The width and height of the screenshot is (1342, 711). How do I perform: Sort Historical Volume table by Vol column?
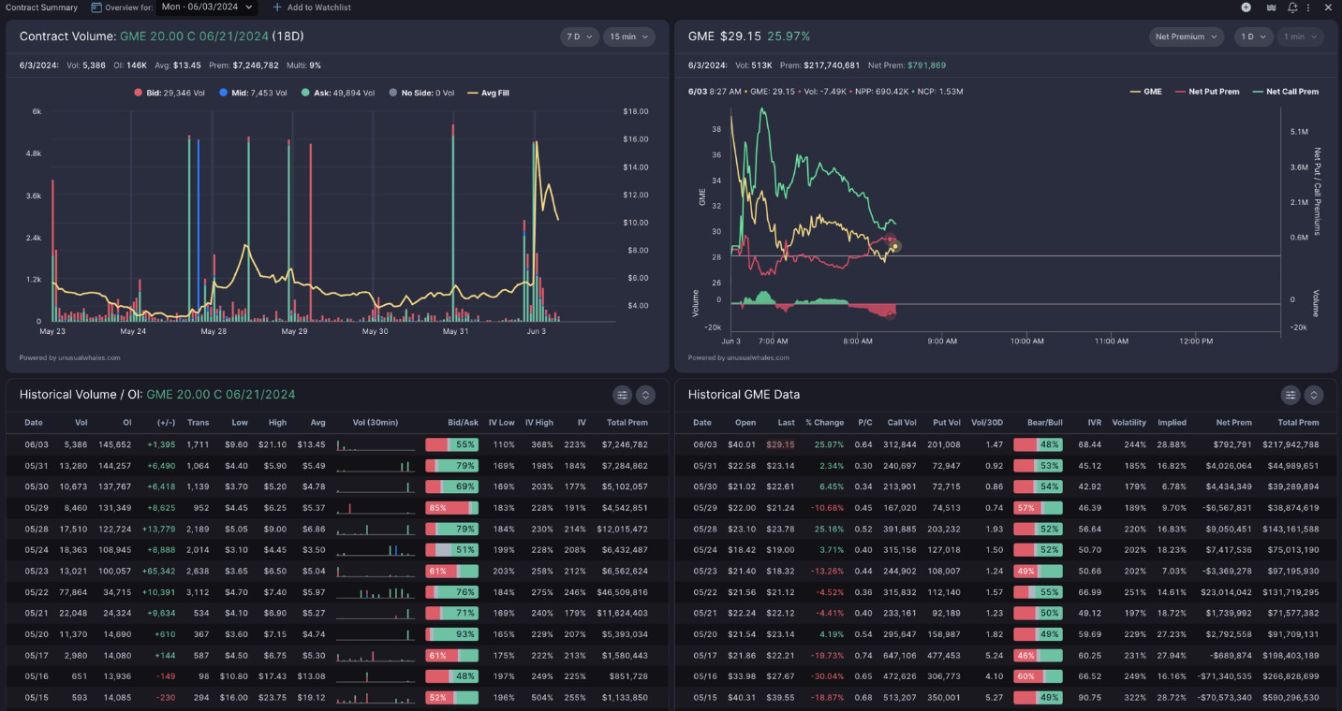81,423
